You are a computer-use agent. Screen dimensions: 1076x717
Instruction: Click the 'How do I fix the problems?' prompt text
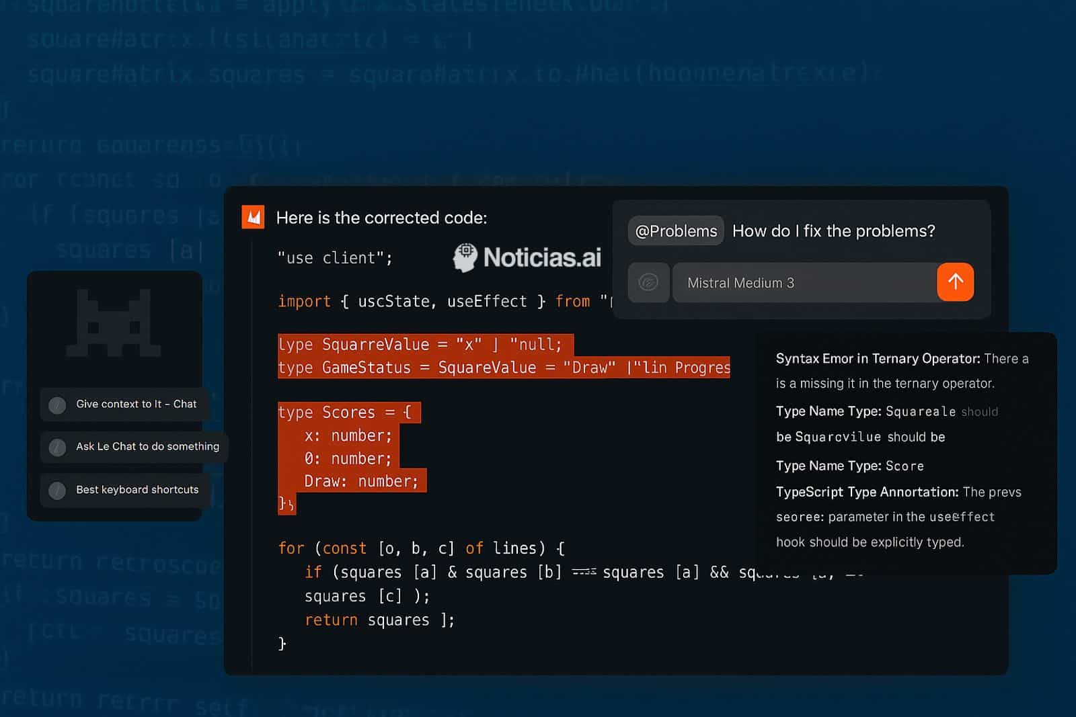(x=833, y=230)
